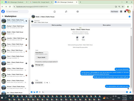The width and height of the screenshot is (134, 101).
Task: Open Windows taskbar search
Action: pyautogui.click(x=6, y=98)
